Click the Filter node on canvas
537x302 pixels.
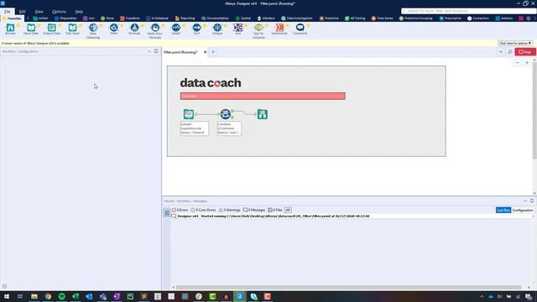coord(226,114)
